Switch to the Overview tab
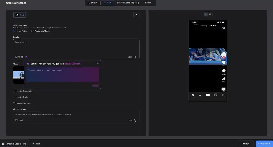The width and height of the screenshot is (273, 147). point(93,3)
